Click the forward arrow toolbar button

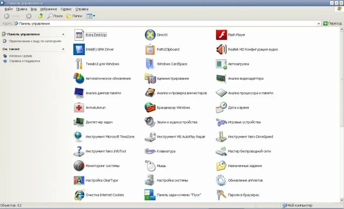[x=29, y=16]
